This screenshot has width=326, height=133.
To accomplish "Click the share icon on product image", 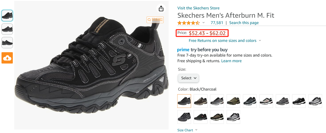I will pos(161,9).
